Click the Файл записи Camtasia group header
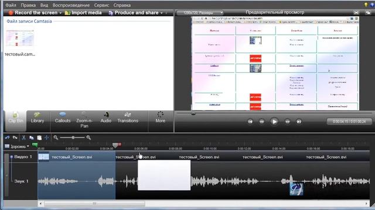The image size is (375, 210). (29, 21)
